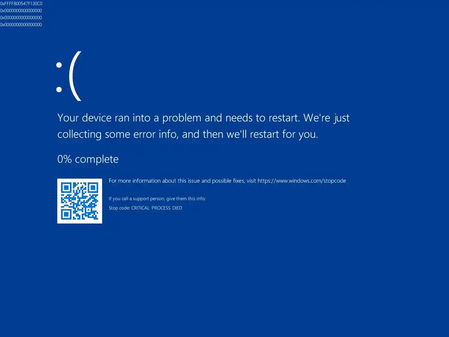The width and height of the screenshot is (449, 337).
Task: Click the upper dot of the sad face
Action: 59,65
